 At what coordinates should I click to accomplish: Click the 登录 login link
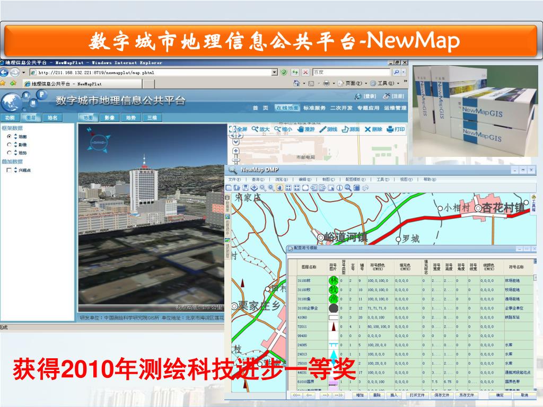366,96
